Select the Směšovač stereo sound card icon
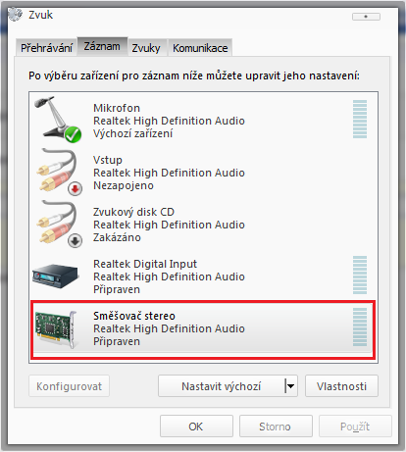 click(x=57, y=328)
